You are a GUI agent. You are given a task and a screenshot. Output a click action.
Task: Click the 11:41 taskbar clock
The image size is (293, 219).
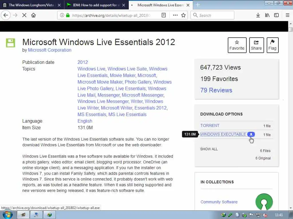[279, 215]
